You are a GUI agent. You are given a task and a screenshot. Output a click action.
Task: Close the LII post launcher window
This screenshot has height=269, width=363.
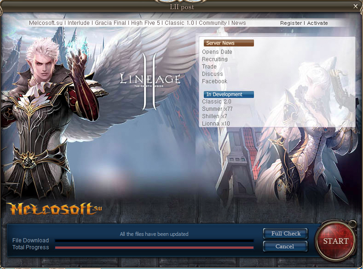click(x=356, y=6)
